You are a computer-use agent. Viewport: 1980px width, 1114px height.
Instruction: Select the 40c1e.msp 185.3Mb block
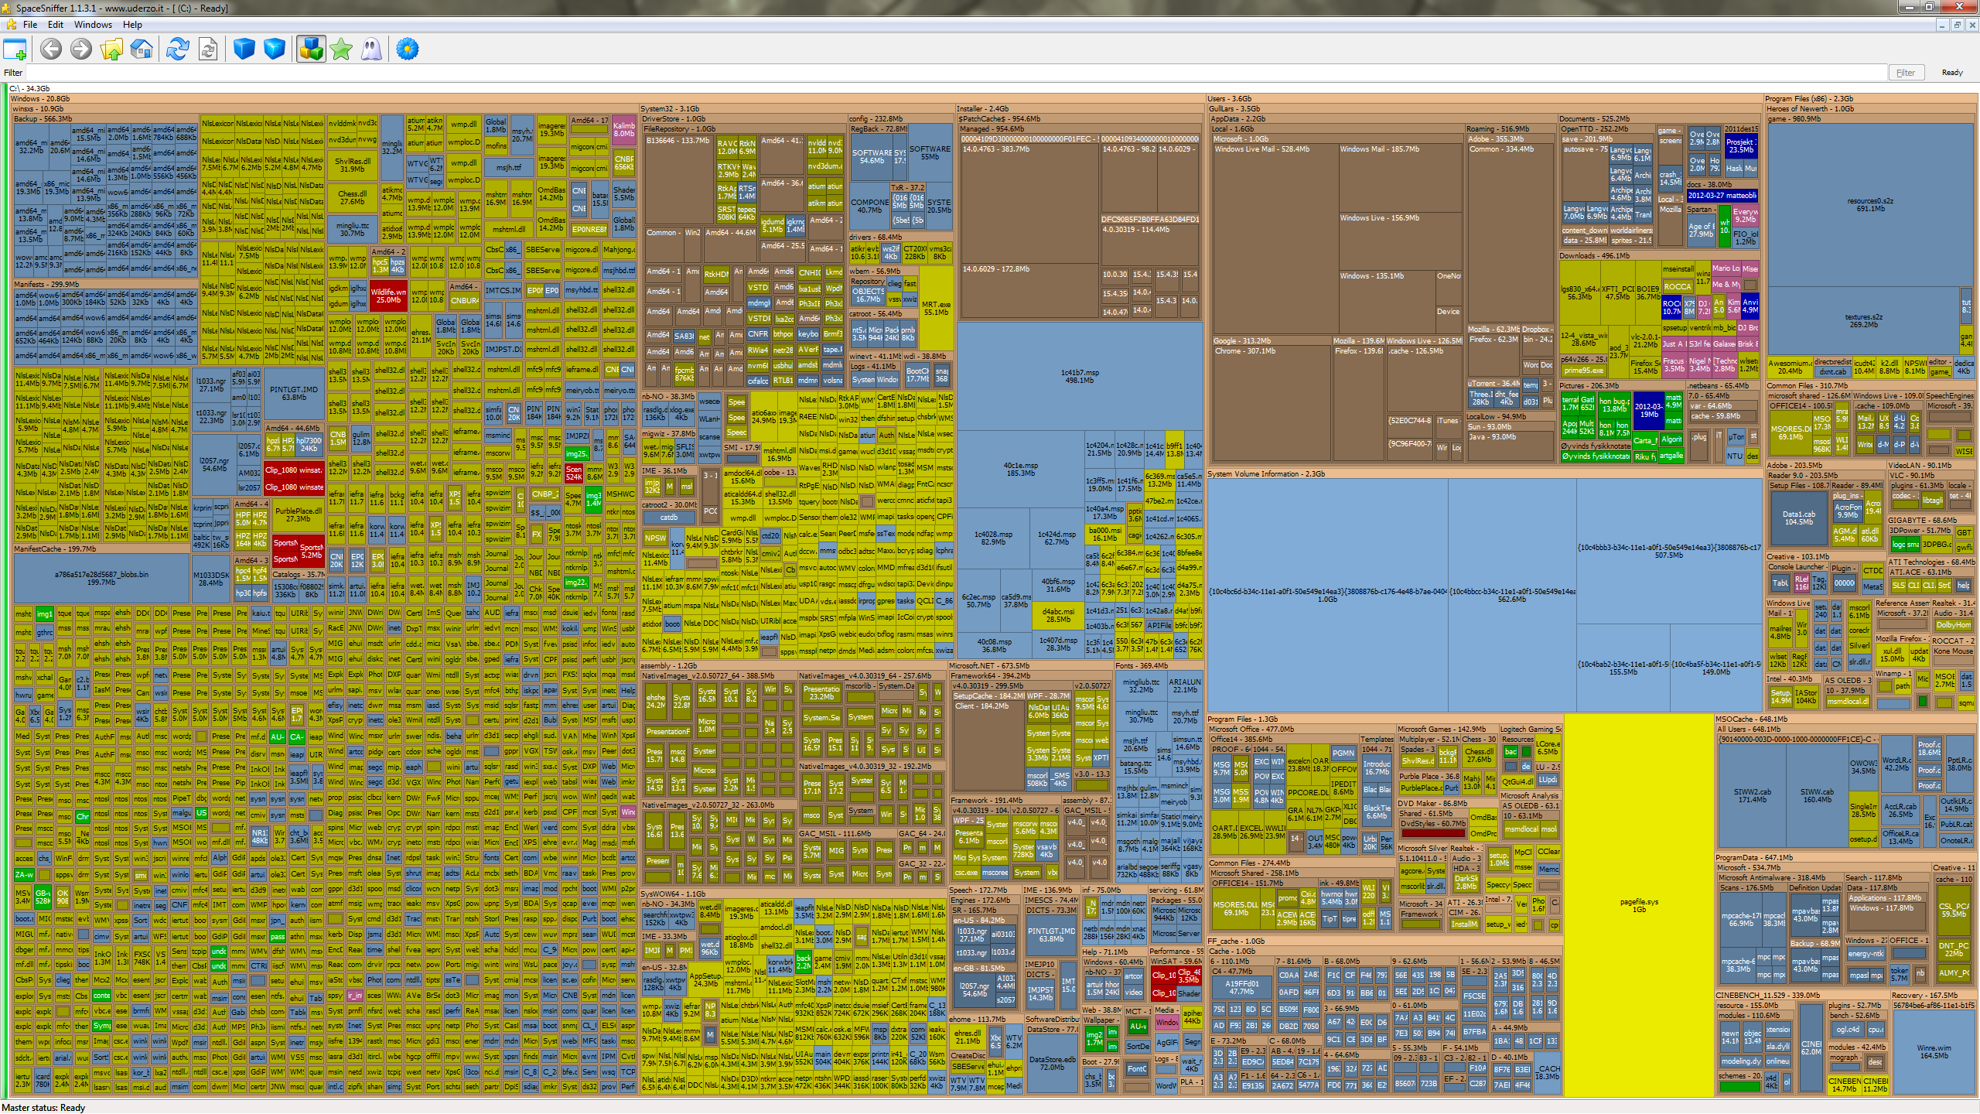pyautogui.click(x=1020, y=469)
